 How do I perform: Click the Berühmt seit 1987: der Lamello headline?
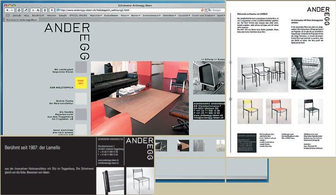pyautogui.click(x=32, y=148)
